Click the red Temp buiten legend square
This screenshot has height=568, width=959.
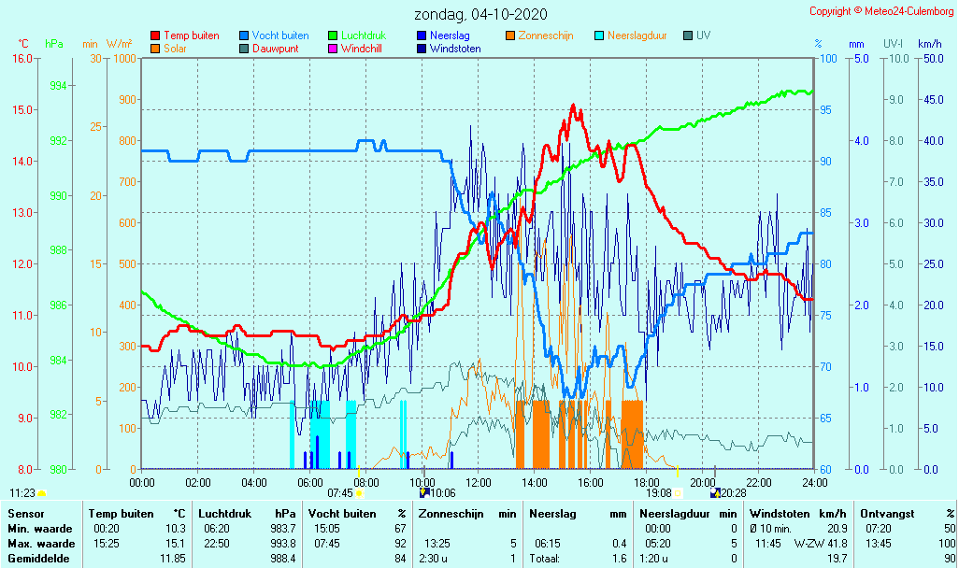[155, 35]
